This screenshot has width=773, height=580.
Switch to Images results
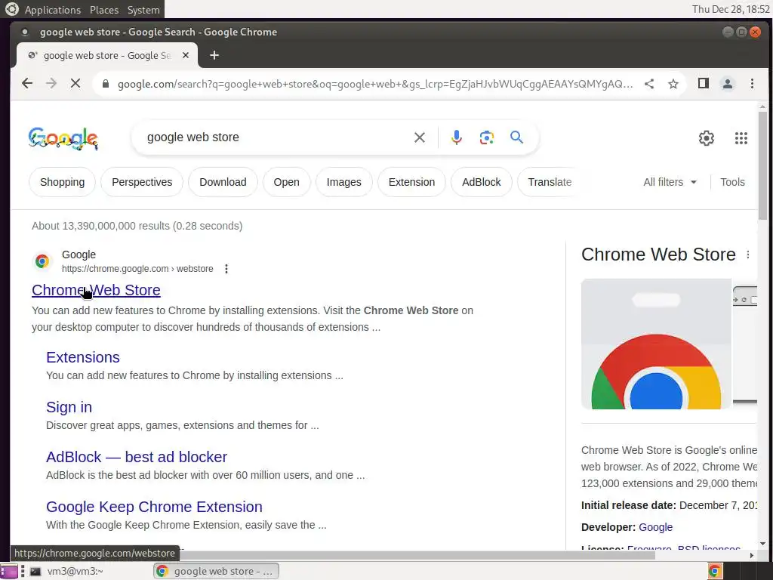click(x=343, y=182)
